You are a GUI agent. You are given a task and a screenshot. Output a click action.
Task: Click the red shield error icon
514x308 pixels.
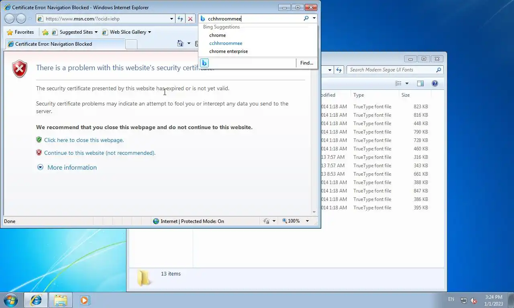tap(20, 69)
